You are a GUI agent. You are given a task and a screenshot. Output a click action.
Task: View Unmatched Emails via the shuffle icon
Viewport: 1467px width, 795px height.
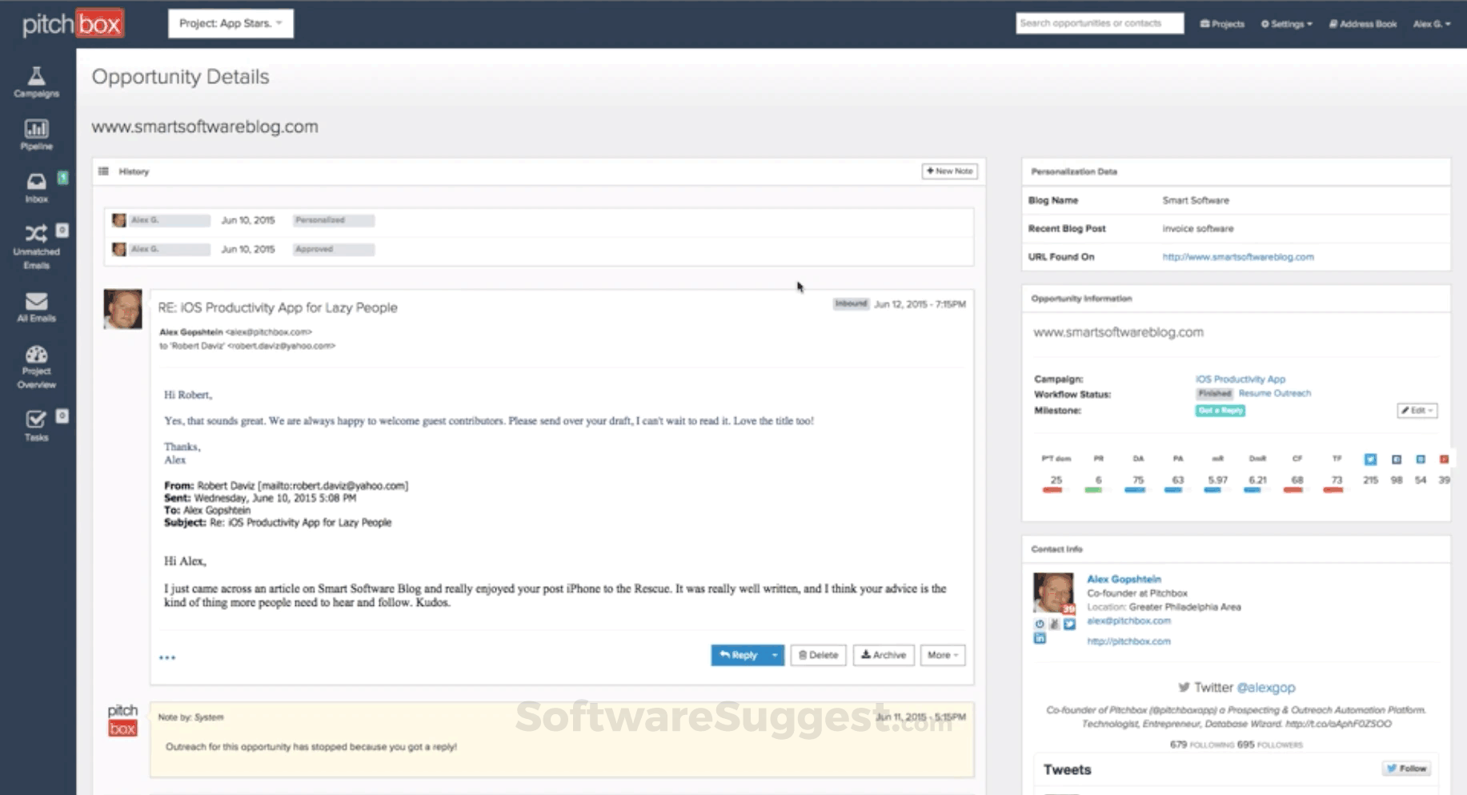(x=36, y=235)
